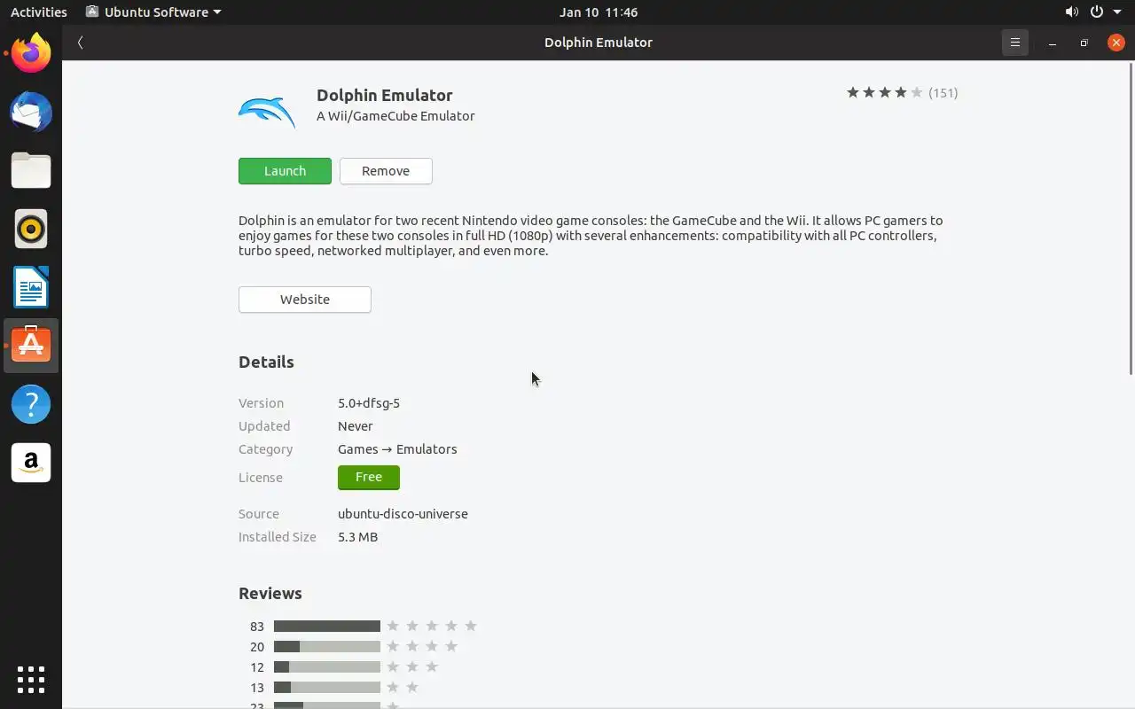
Task: Click the vertical scrollbar on the right
Action: pos(1131,218)
